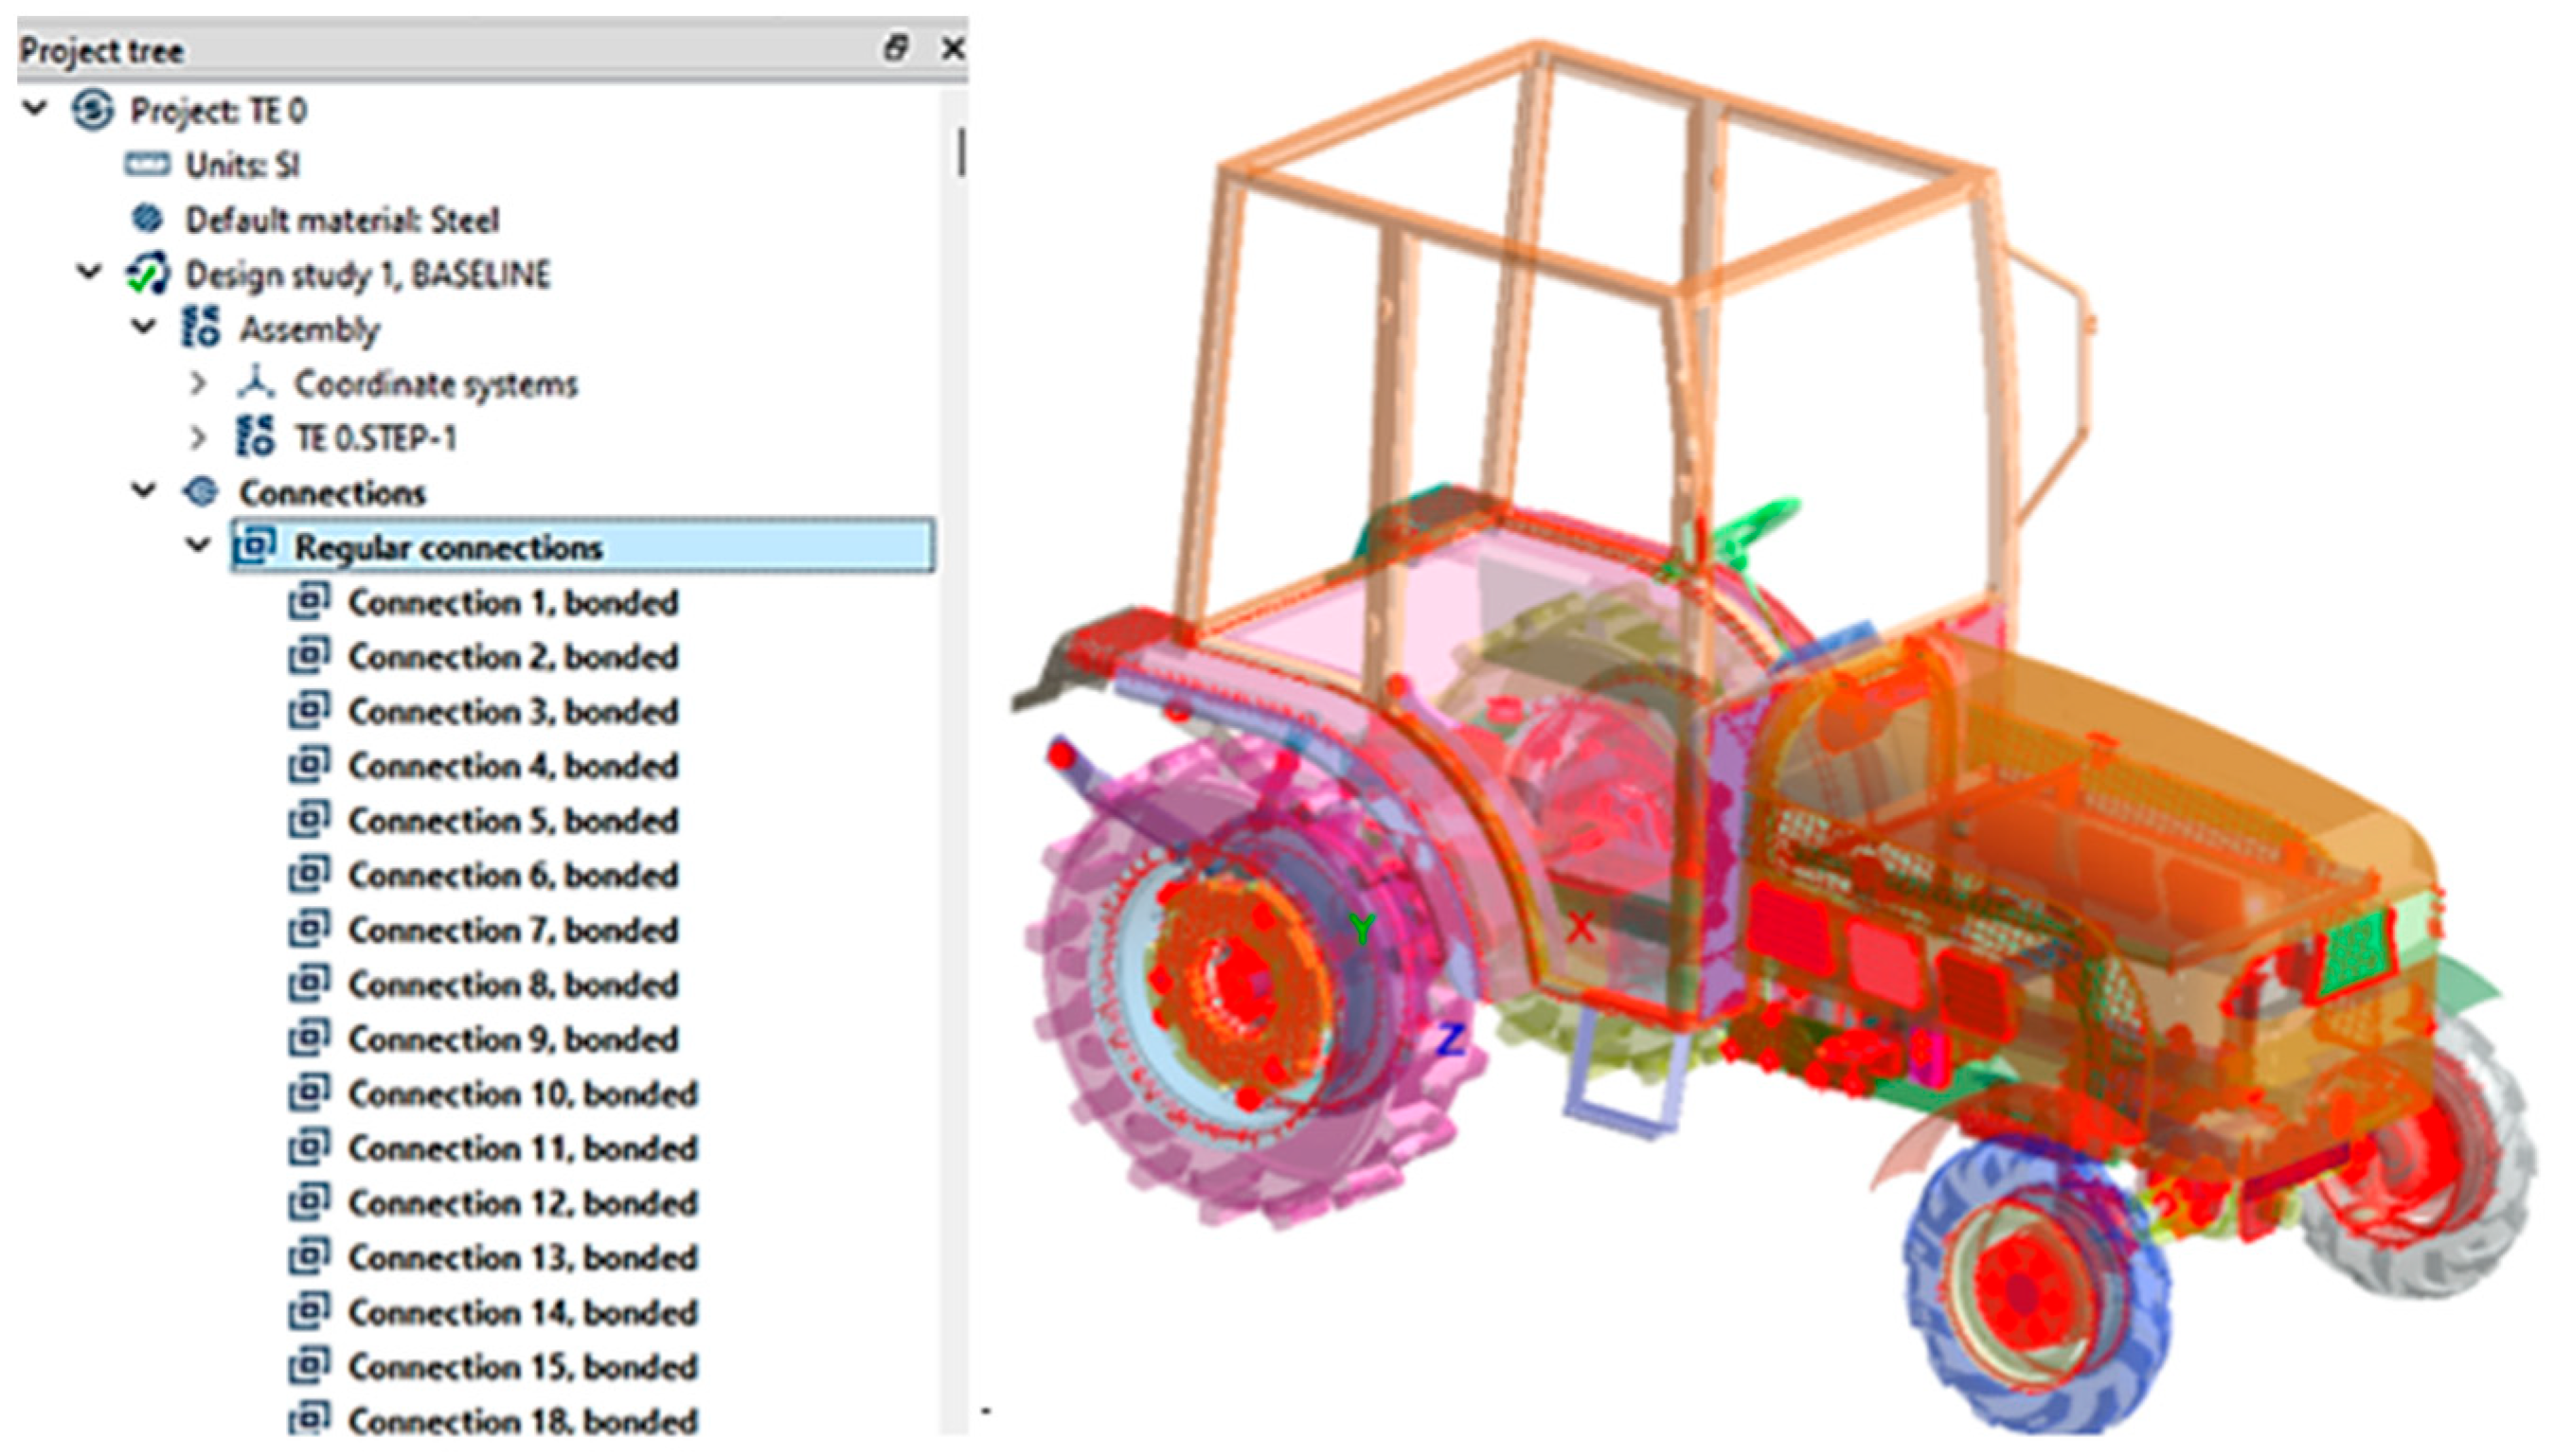Select 'Connection 2, bonded' row
The height and width of the screenshot is (1456, 2555).
pos(513,657)
